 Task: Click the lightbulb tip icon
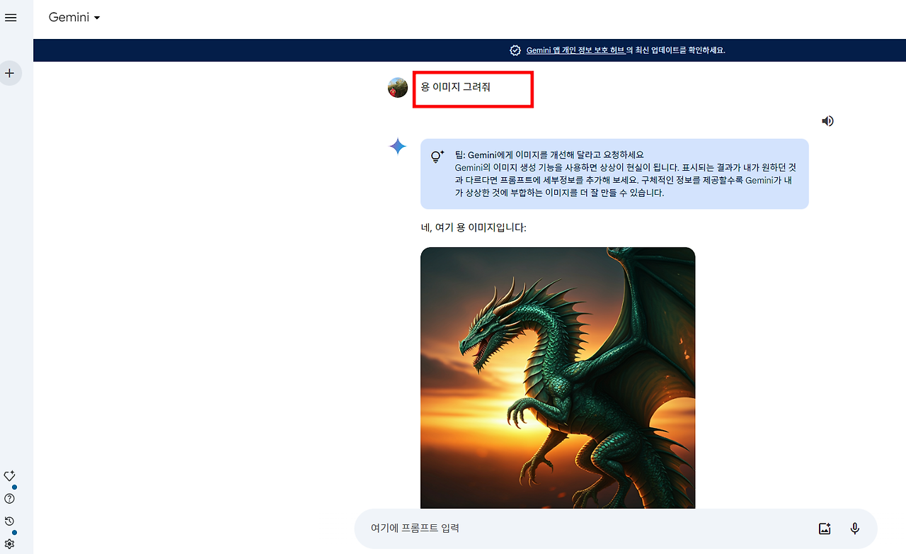[437, 157]
